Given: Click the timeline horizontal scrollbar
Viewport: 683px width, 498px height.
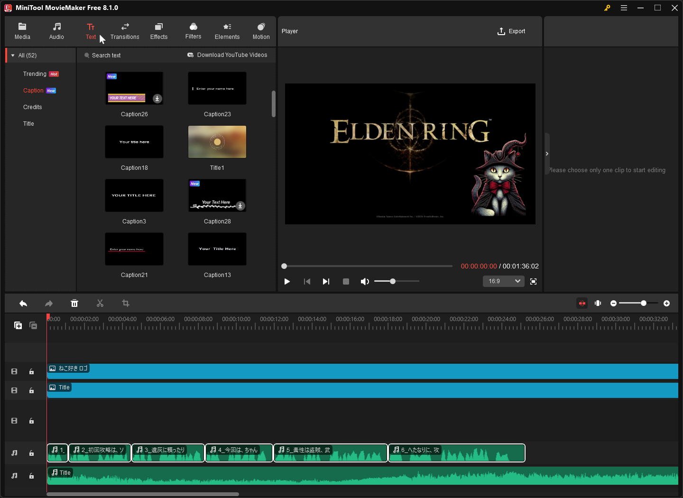Looking at the screenshot, I should point(143,494).
